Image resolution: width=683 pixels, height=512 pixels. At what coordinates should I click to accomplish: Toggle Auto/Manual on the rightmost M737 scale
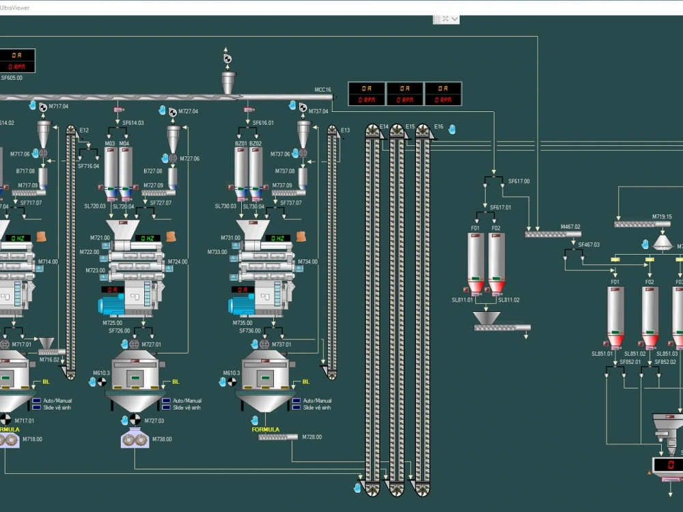tap(296, 399)
